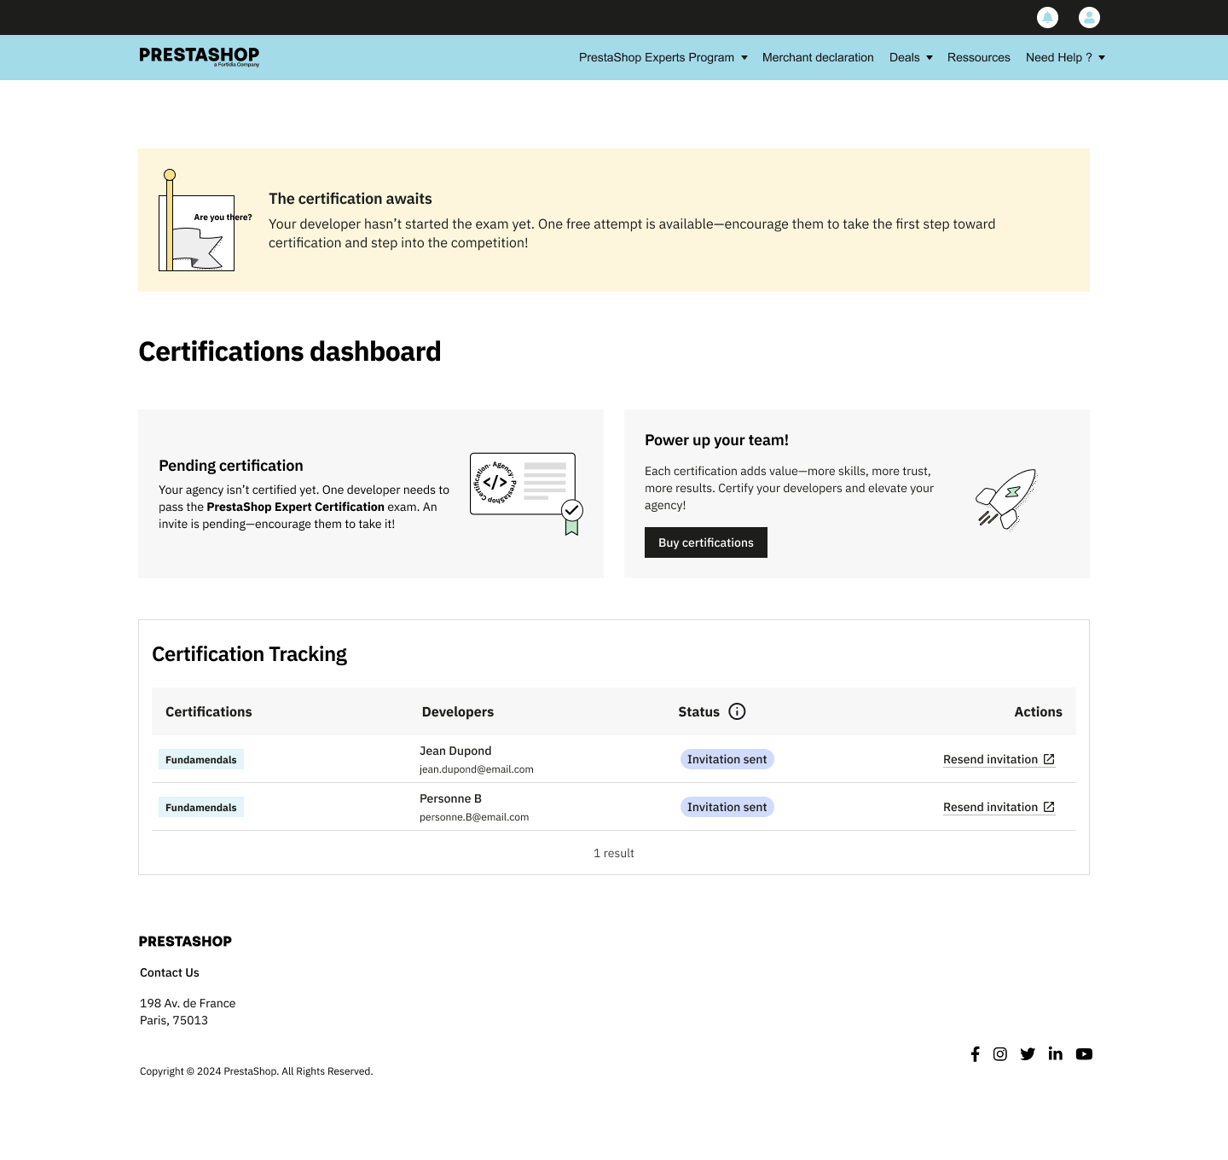Image resolution: width=1228 pixels, height=1160 pixels.
Task: Expand PrestaShop Experts Program menu
Action: pos(663,57)
